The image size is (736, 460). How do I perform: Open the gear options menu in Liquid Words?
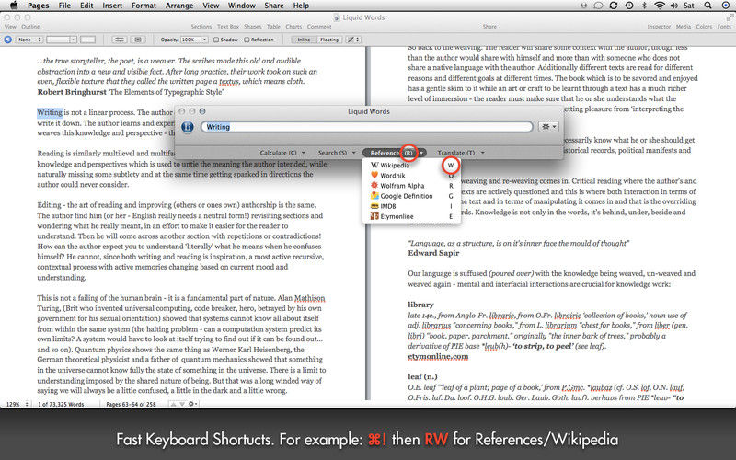coord(548,127)
